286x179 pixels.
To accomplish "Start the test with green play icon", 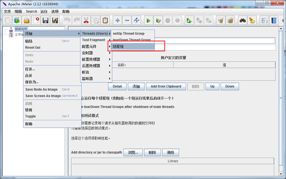I will [x=149, y=20].
